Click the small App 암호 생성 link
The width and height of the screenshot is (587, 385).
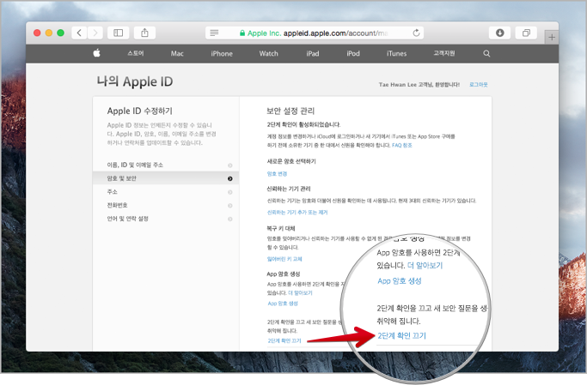pyautogui.click(x=283, y=304)
